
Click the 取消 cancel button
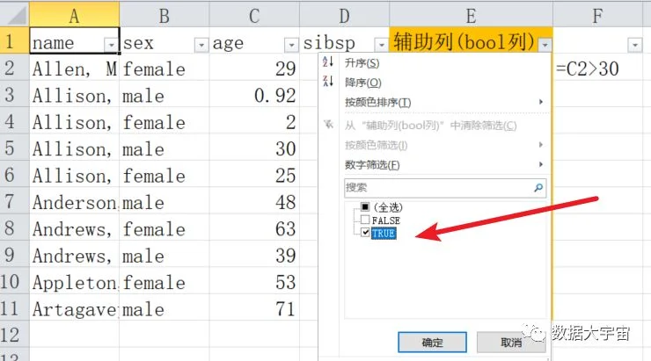tap(511, 343)
